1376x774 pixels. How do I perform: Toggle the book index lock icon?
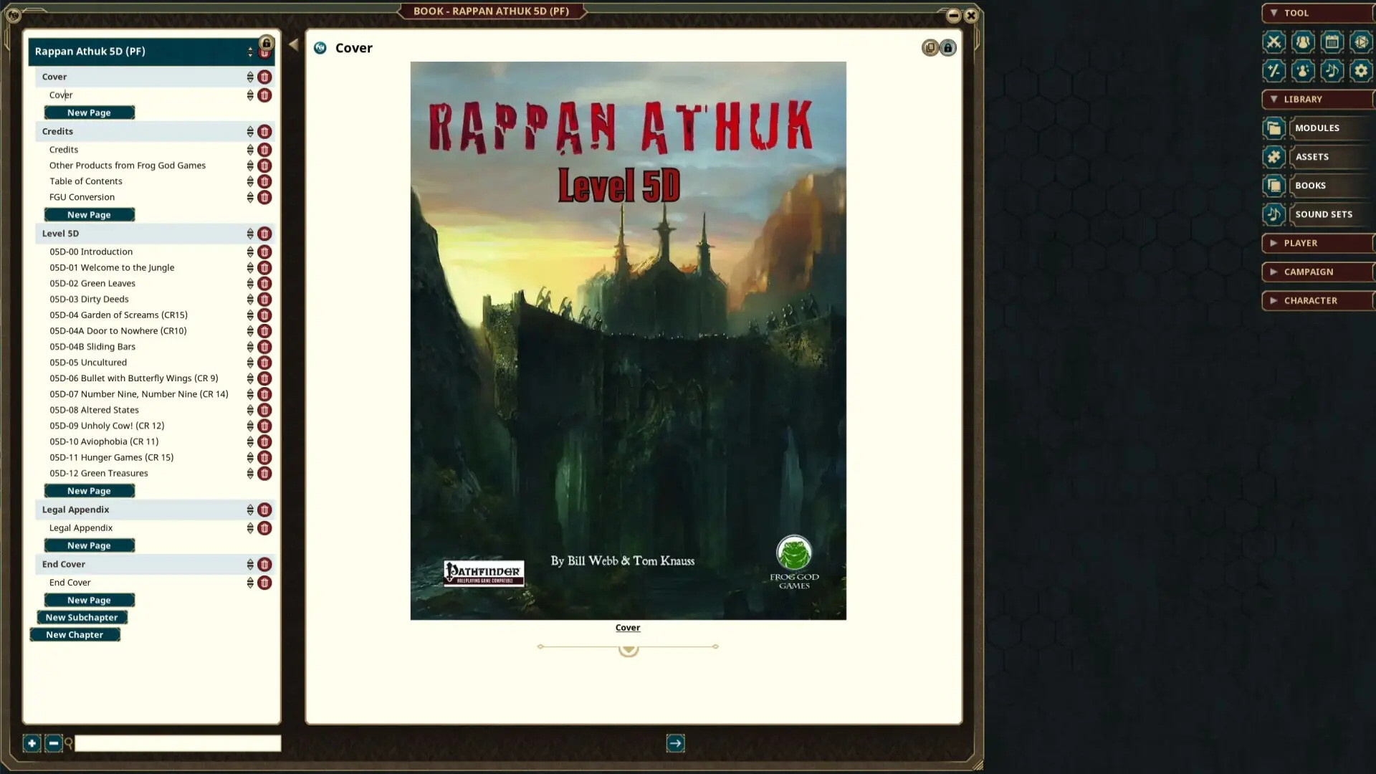266,43
